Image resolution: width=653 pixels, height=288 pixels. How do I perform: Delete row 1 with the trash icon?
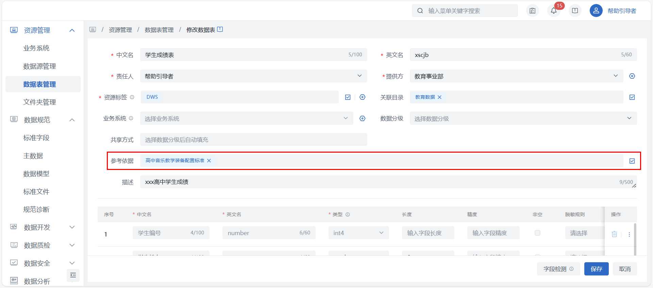[614, 234]
